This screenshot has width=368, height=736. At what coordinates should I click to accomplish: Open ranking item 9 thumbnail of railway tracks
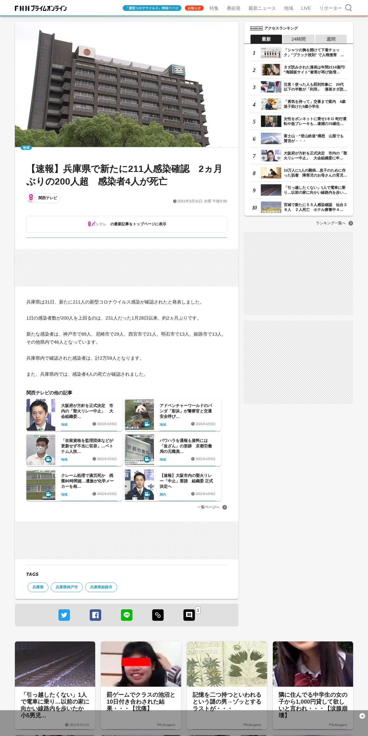click(271, 190)
